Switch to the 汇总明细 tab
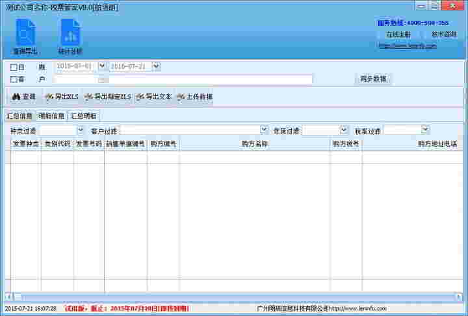This screenshot has height=316, width=468. point(84,116)
